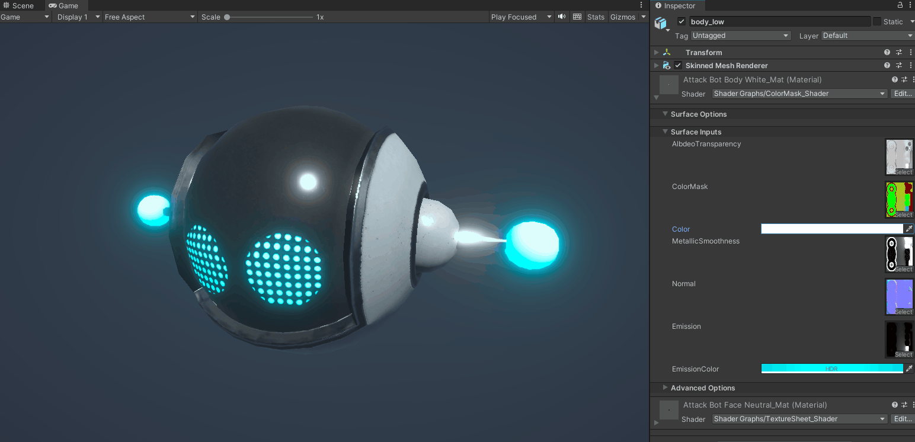Disable the Skinned Mesh Renderer component checkbox
This screenshot has height=442, width=915.
tap(677, 65)
